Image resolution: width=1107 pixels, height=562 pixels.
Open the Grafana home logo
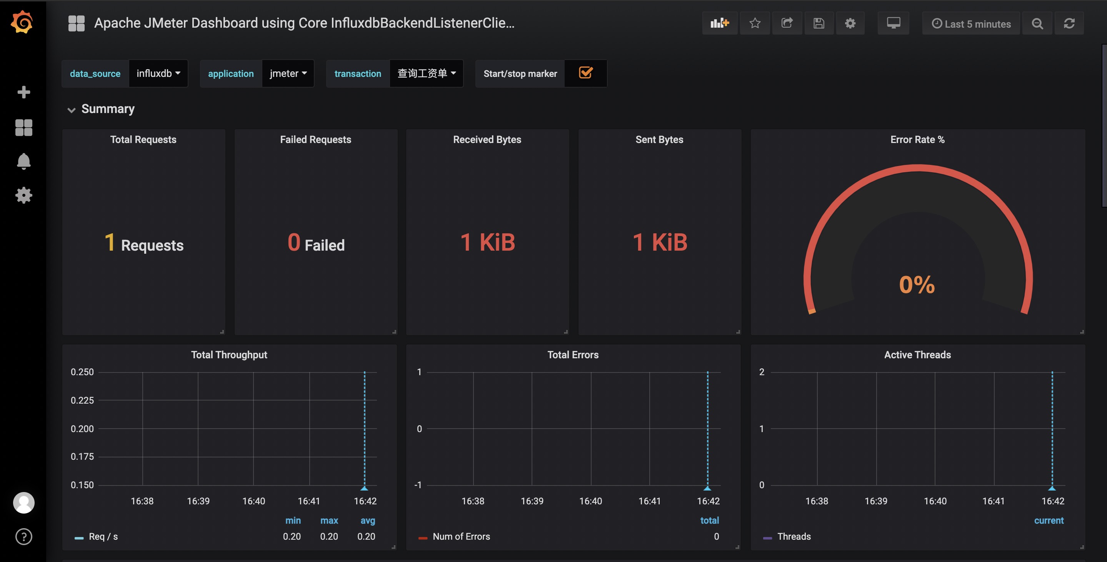[22, 22]
